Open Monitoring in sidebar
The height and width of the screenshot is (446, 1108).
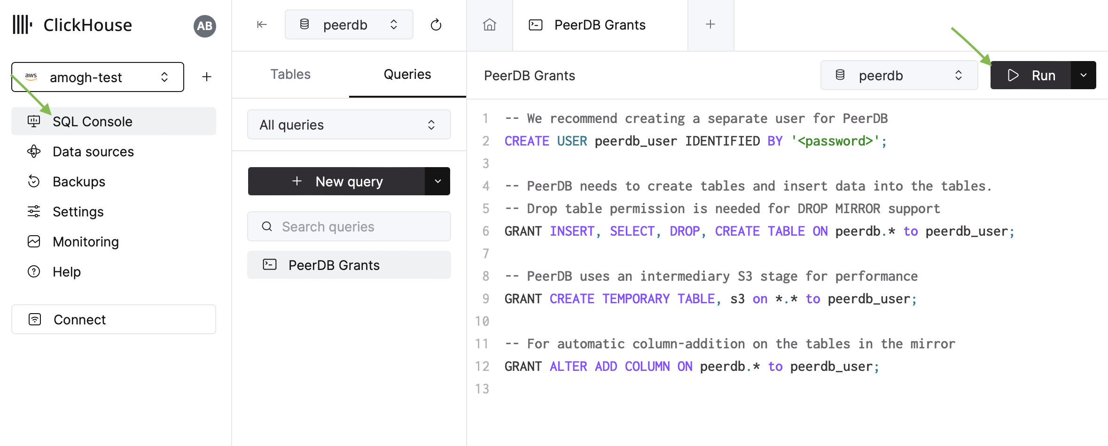click(114, 241)
